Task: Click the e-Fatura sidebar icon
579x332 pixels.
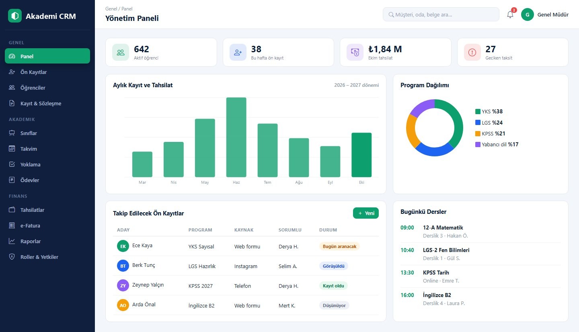Action: click(x=12, y=225)
